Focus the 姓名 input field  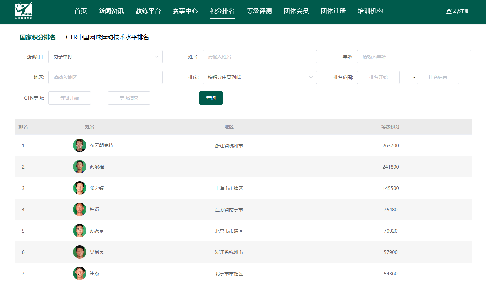[x=260, y=57]
